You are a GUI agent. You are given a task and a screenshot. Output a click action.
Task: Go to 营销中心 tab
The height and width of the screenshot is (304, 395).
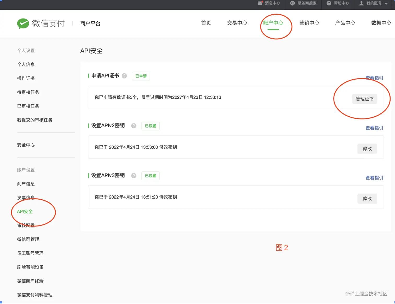click(x=309, y=23)
